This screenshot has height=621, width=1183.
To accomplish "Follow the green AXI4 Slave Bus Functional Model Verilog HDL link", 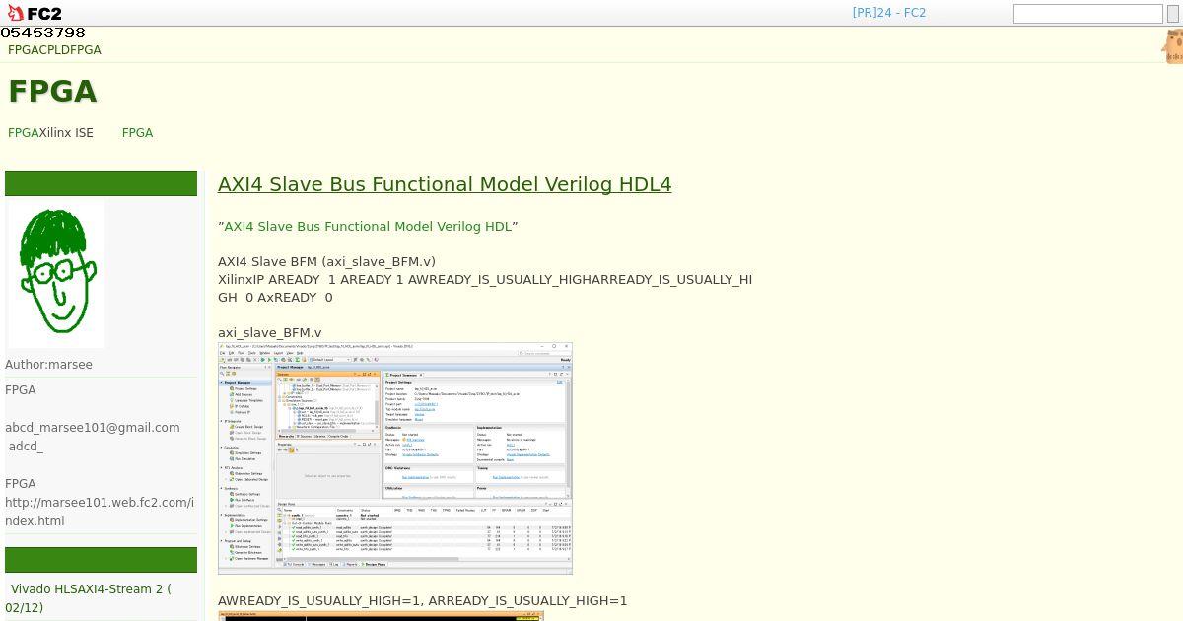I will pyautogui.click(x=368, y=227).
